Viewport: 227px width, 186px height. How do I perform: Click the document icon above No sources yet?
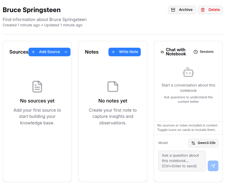pyautogui.click(x=37, y=86)
